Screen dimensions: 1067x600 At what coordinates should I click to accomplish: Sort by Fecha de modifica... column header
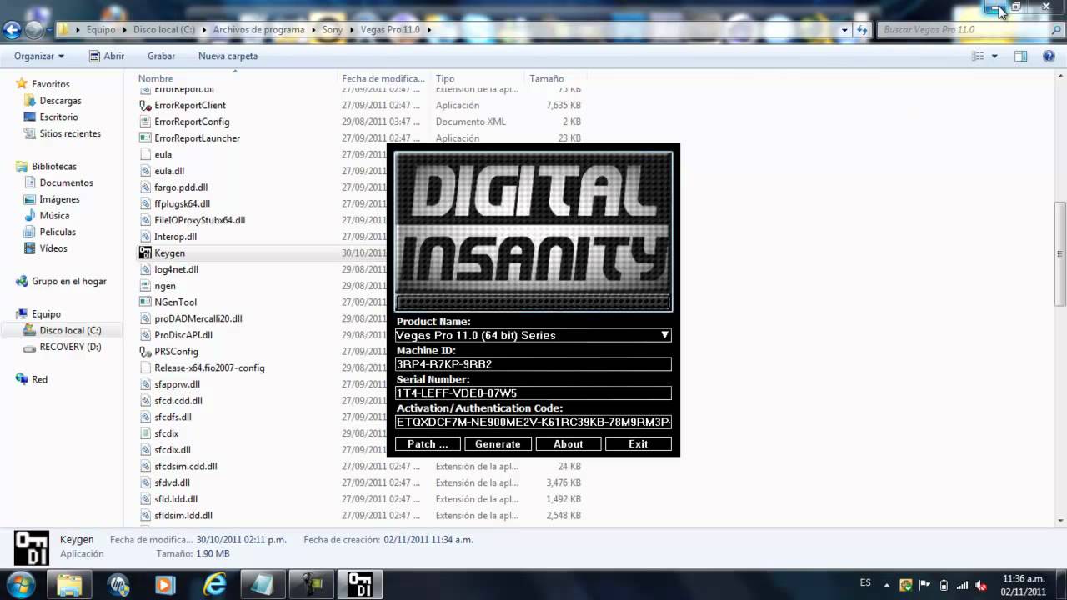coord(385,78)
